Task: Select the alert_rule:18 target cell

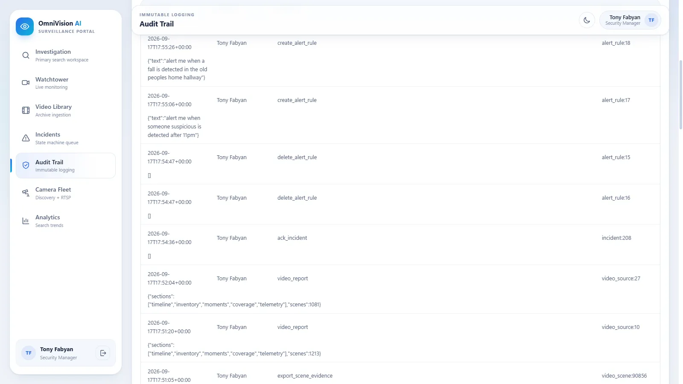Action: pos(616,43)
